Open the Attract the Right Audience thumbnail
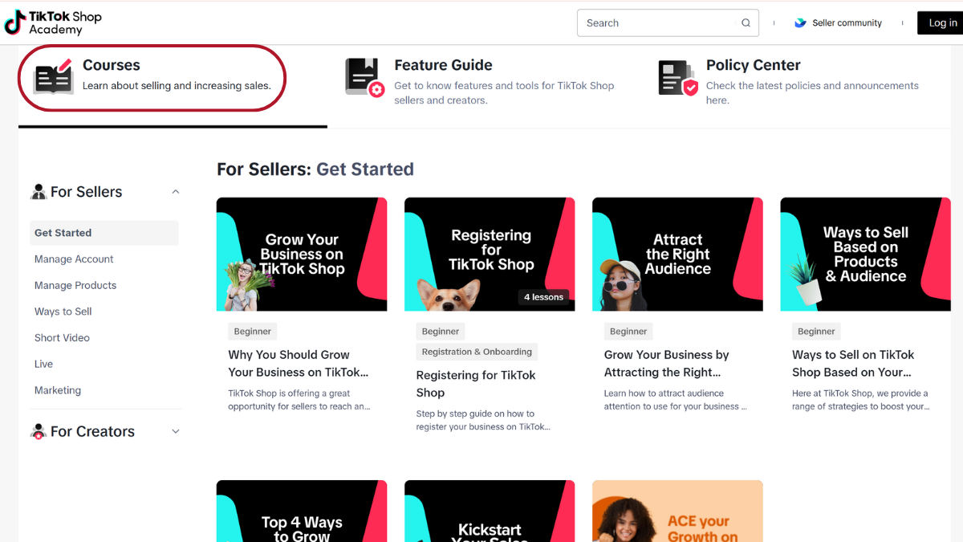 coord(677,255)
